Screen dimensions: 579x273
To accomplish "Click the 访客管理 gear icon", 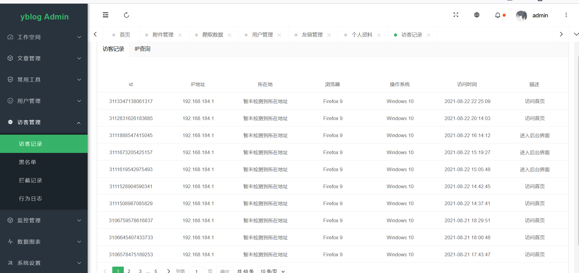I will pos(10,122).
